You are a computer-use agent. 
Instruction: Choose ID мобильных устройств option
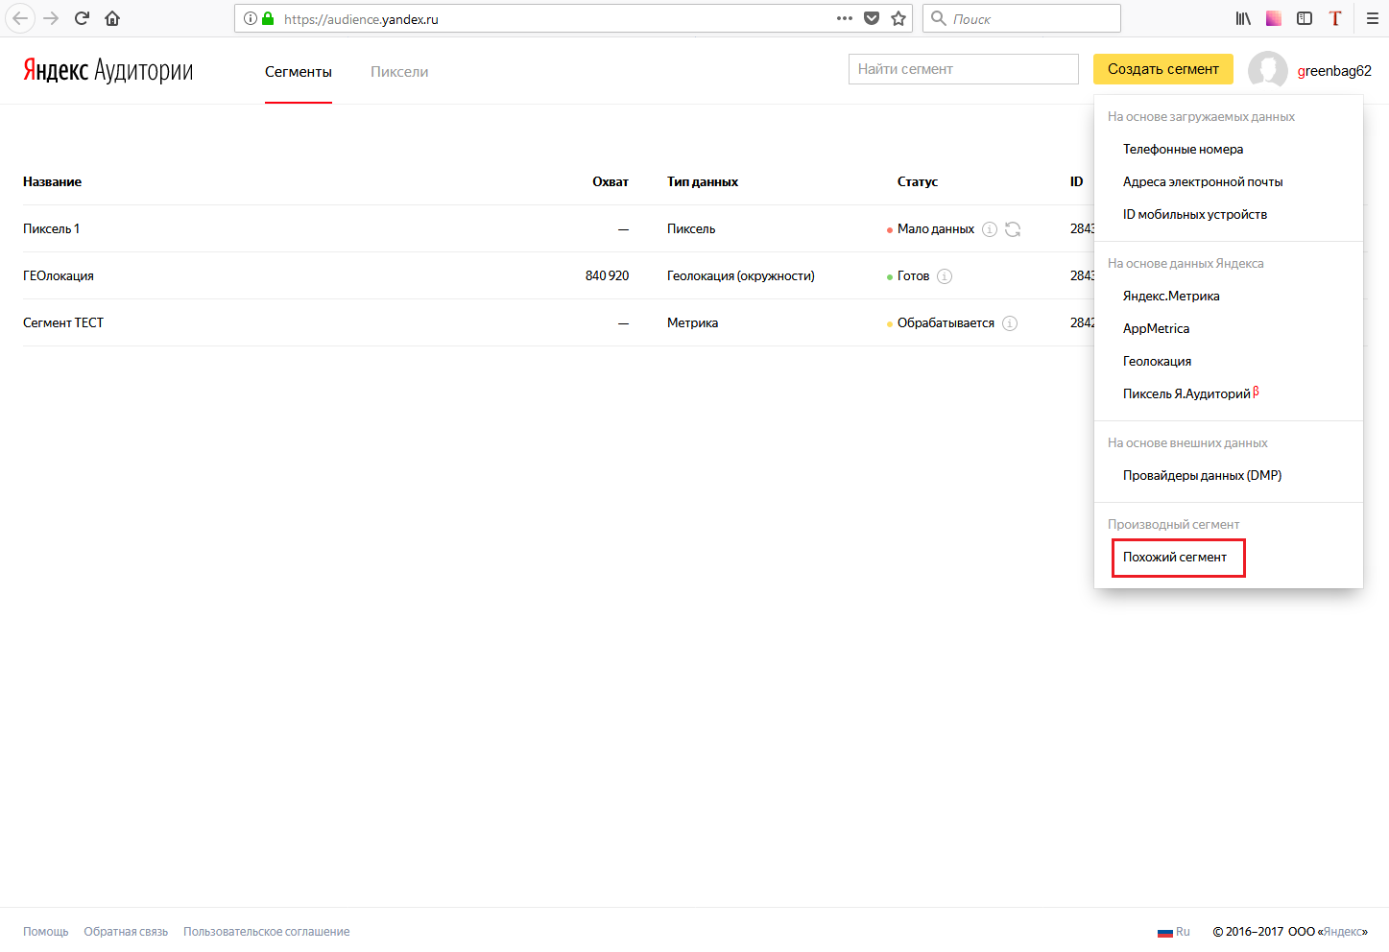1195,214
